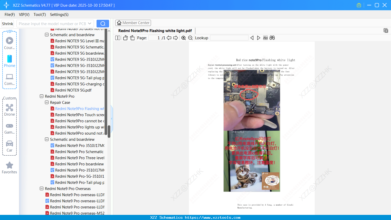Go to the previous PDF page arrow

[169, 38]
